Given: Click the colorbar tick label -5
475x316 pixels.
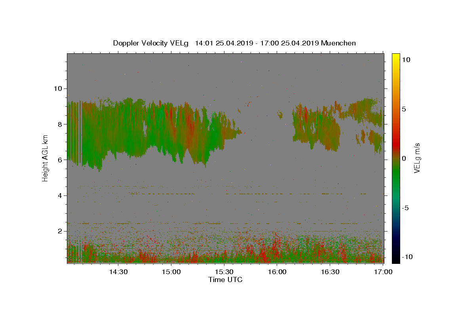Looking at the screenshot, I should 405,208.
